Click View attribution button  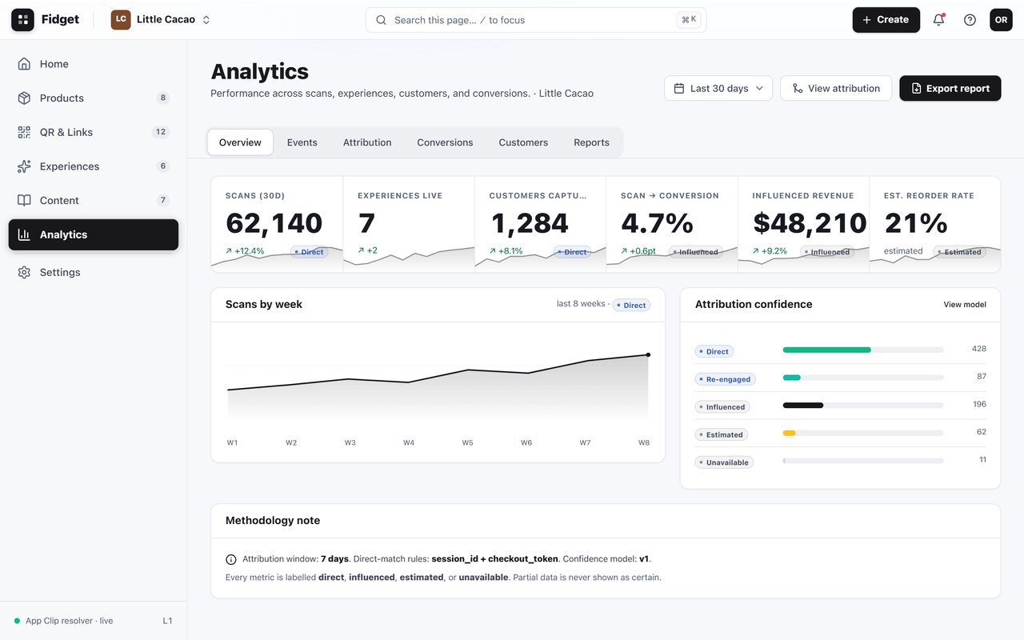coord(836,88)
